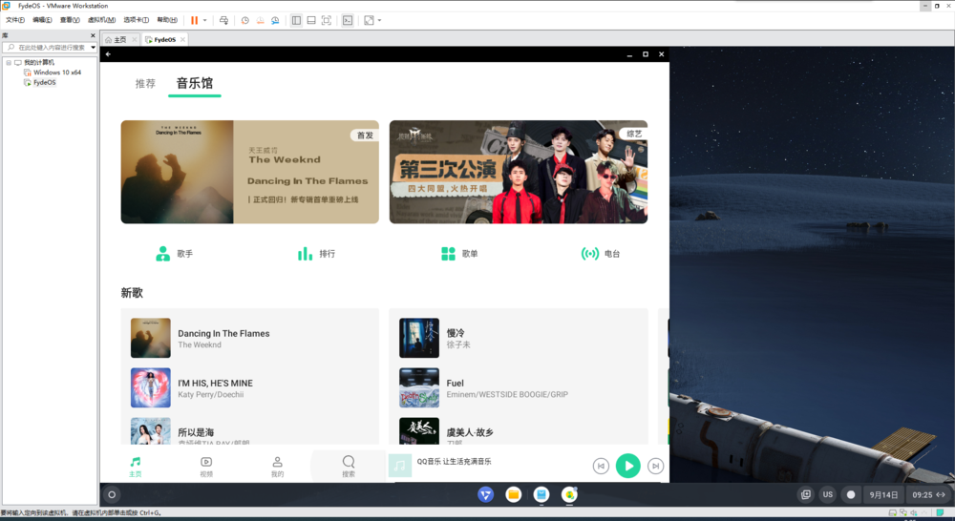Click the previous track button

coord(601,467)
